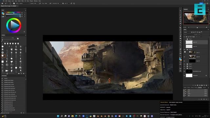The width and height of the screenshot is (210, 118).
Task: Toggle pressure for opacity button
Action: click(x=40, y=4)
